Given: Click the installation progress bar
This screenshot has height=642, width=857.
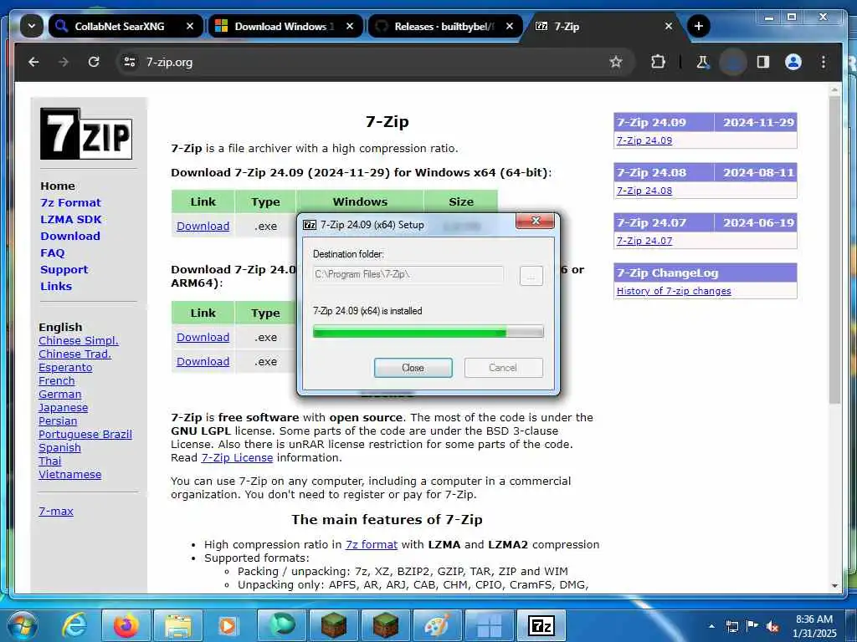Looking at the screenshot, I should coord(428,331).
